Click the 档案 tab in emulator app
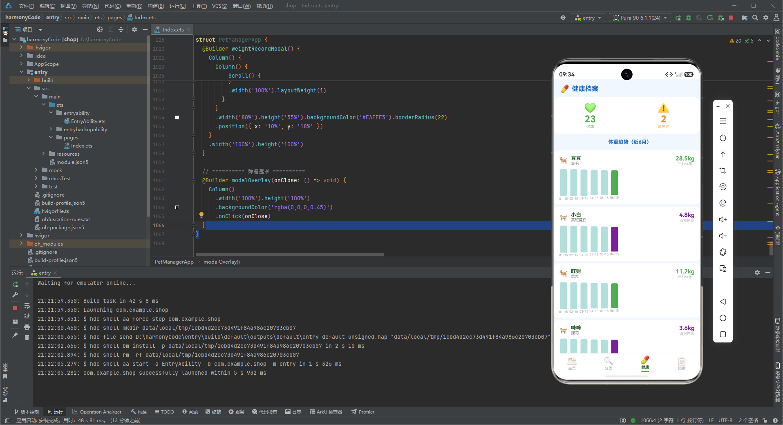 (x=682, y=363)
